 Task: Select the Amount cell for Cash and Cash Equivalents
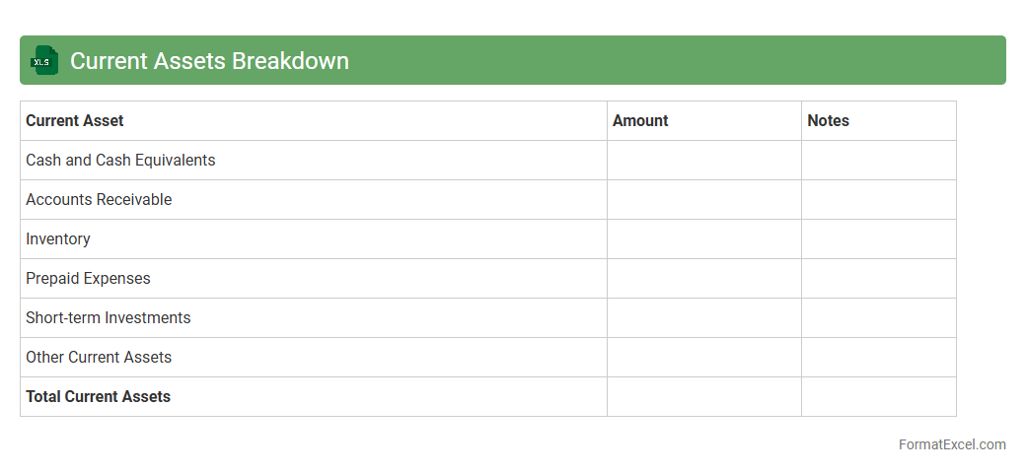tap(703, 160)
